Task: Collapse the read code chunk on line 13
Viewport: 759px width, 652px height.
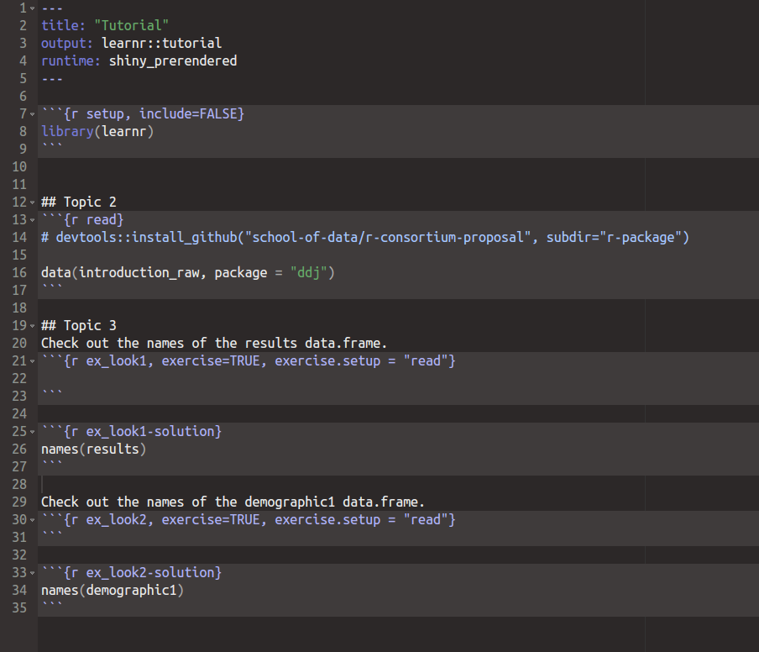Action: 31,219
